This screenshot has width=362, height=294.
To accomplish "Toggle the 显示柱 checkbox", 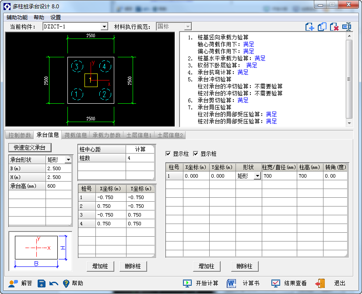I will coord(168,154).
